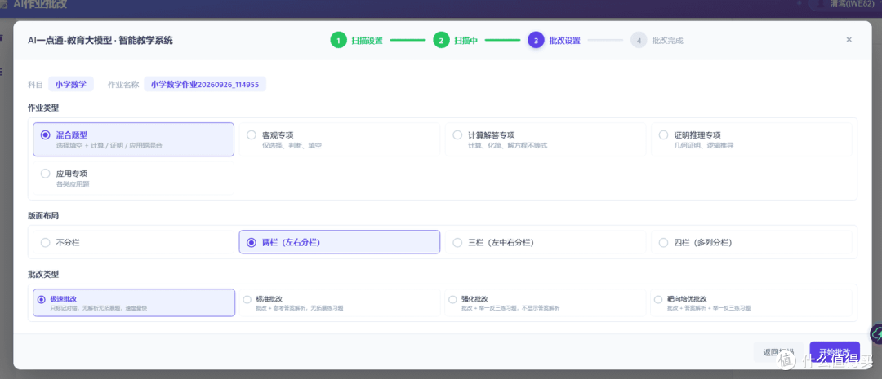Select 靶向培优批改 grading type

pos(751,302)
